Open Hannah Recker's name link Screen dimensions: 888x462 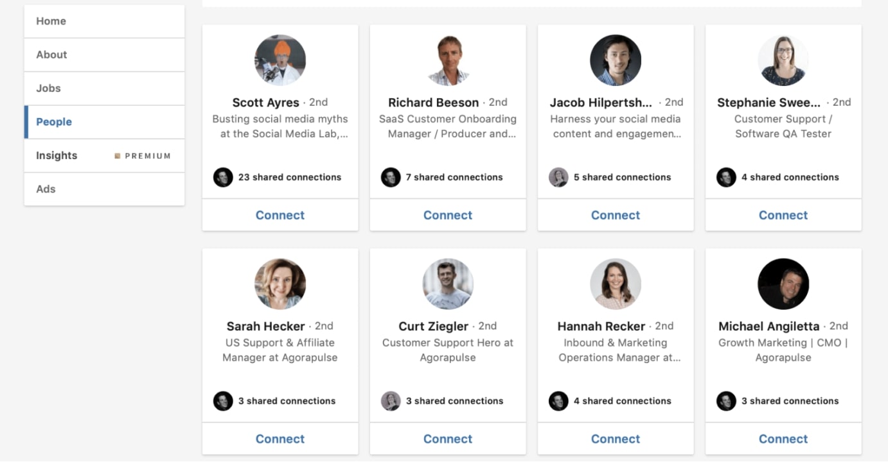pos(601,326)
